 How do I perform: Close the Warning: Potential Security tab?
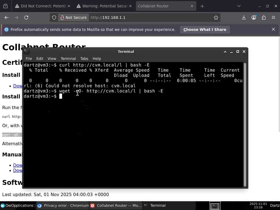click(x=130, y=6)
